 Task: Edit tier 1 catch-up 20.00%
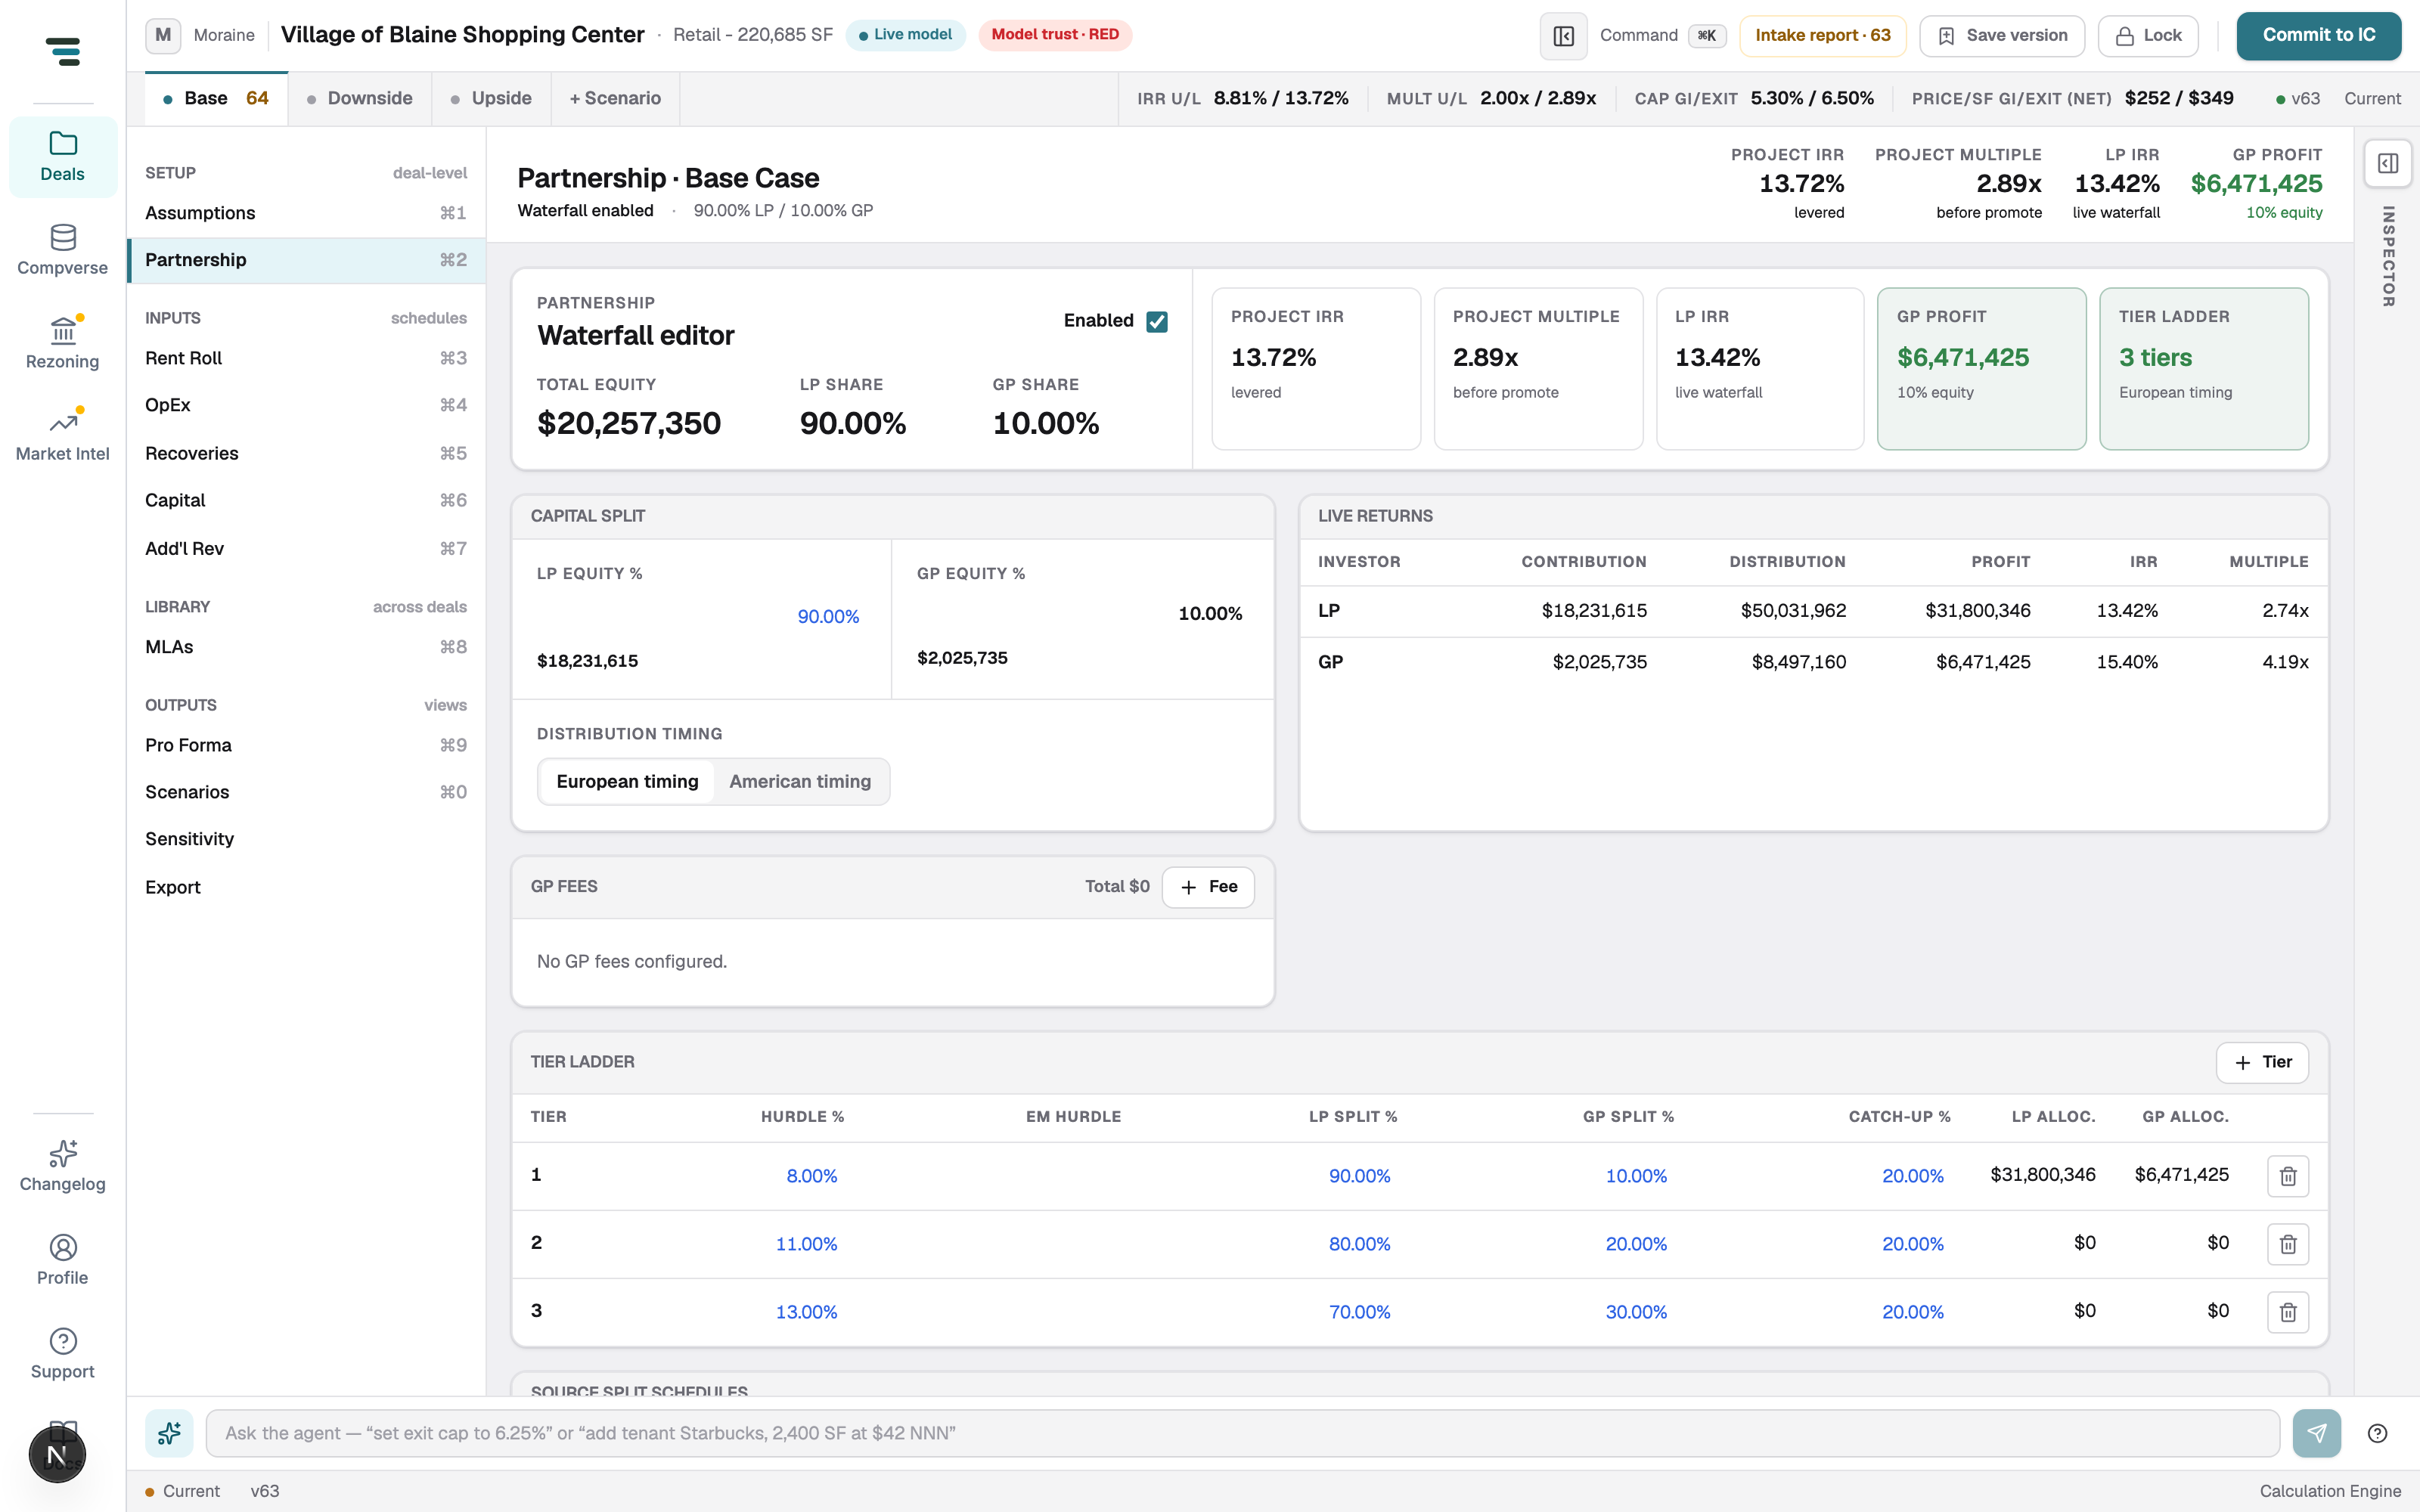[1913, 1176]
